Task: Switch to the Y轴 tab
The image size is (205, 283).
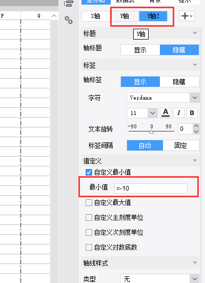Action: coord(125,16)
